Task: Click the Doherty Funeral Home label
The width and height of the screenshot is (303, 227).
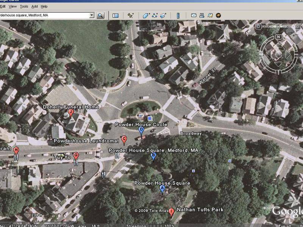Action: [x=71, y=107]
